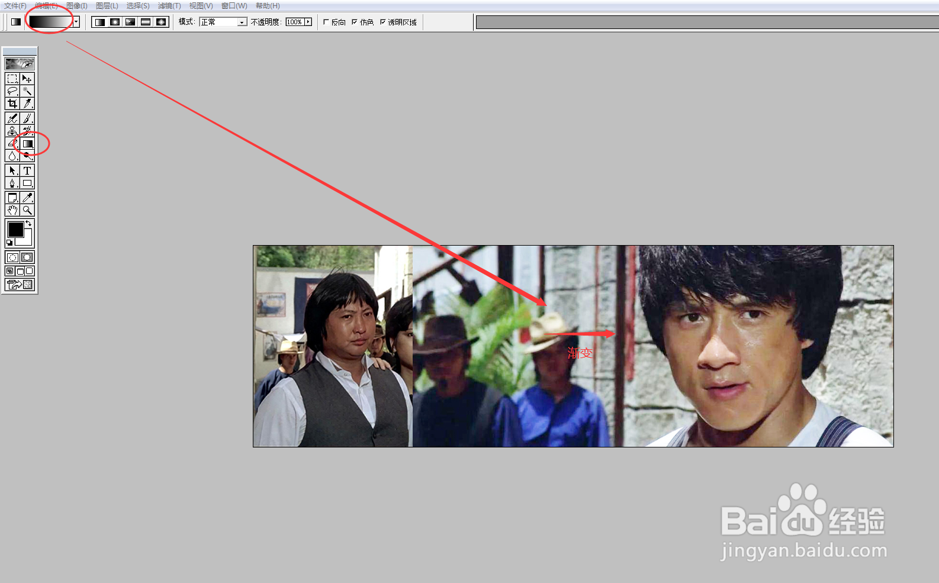Switch to Quick Mask mode
The width and height of the screenshot is (939, 583).
[x=27, y=257]
